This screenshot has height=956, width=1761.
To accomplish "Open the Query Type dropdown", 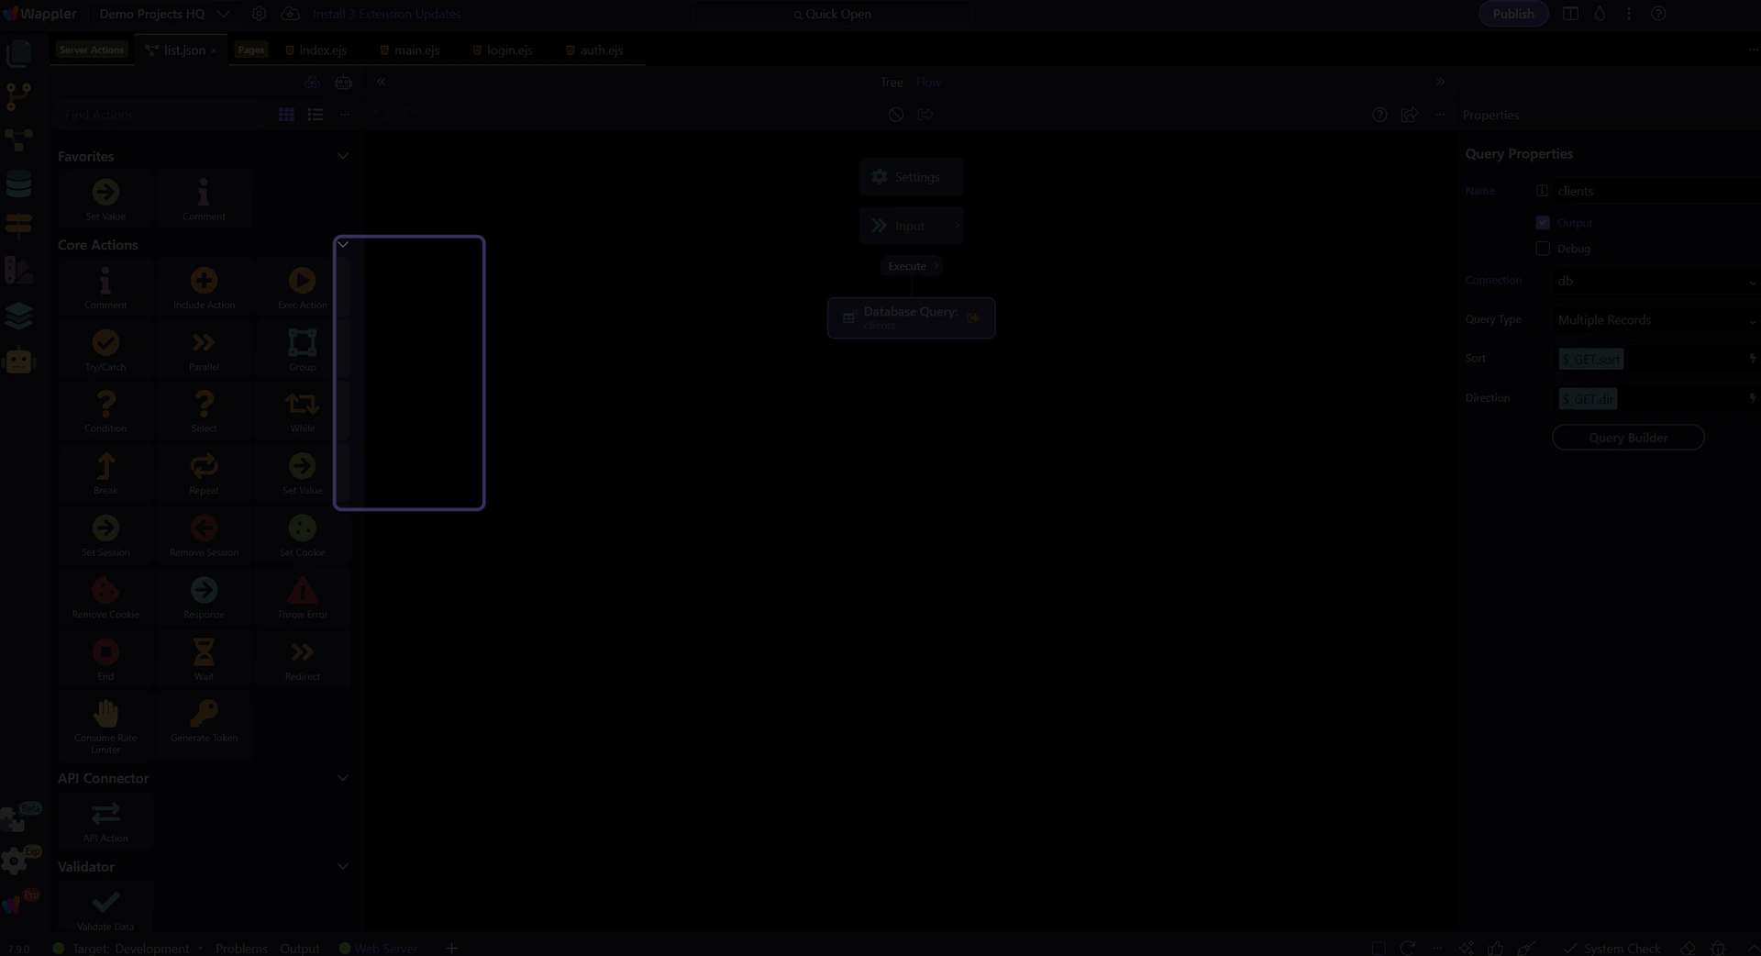I will [x=1655, y=320].
